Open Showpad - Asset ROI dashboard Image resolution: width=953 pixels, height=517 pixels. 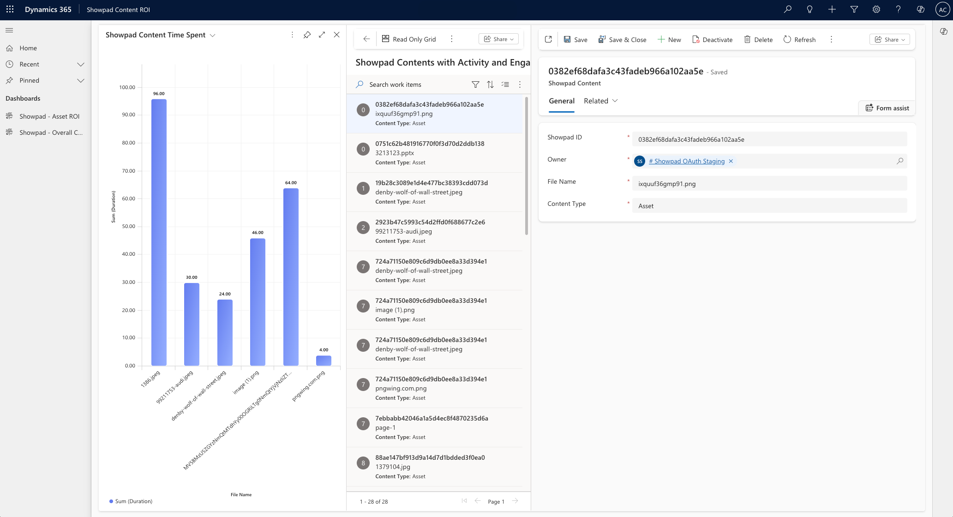pos(49,116)
